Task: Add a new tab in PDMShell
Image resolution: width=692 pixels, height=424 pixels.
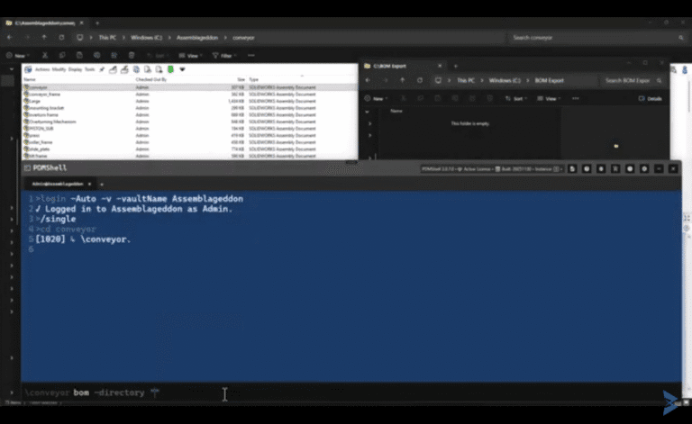Action: (102, 185)
